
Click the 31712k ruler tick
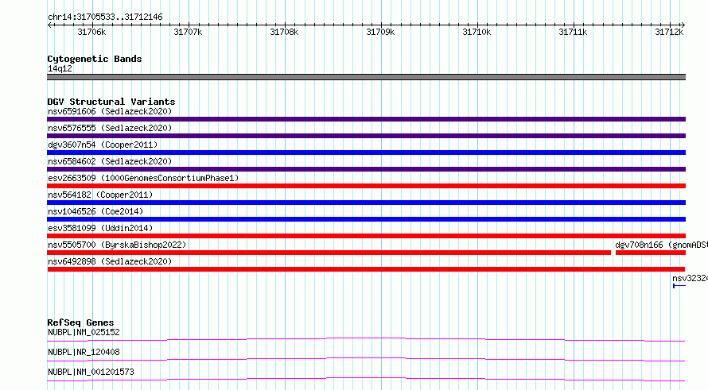[669, 32]
